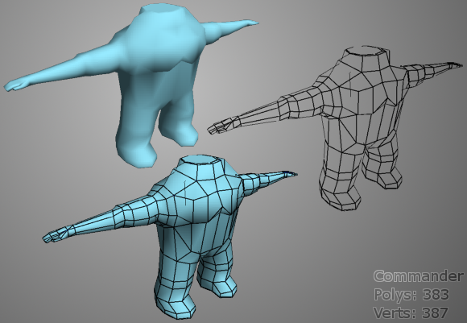
Task: Select the smooth model's left hand tip
Action: pyautogui.click(x=14, y=85)
